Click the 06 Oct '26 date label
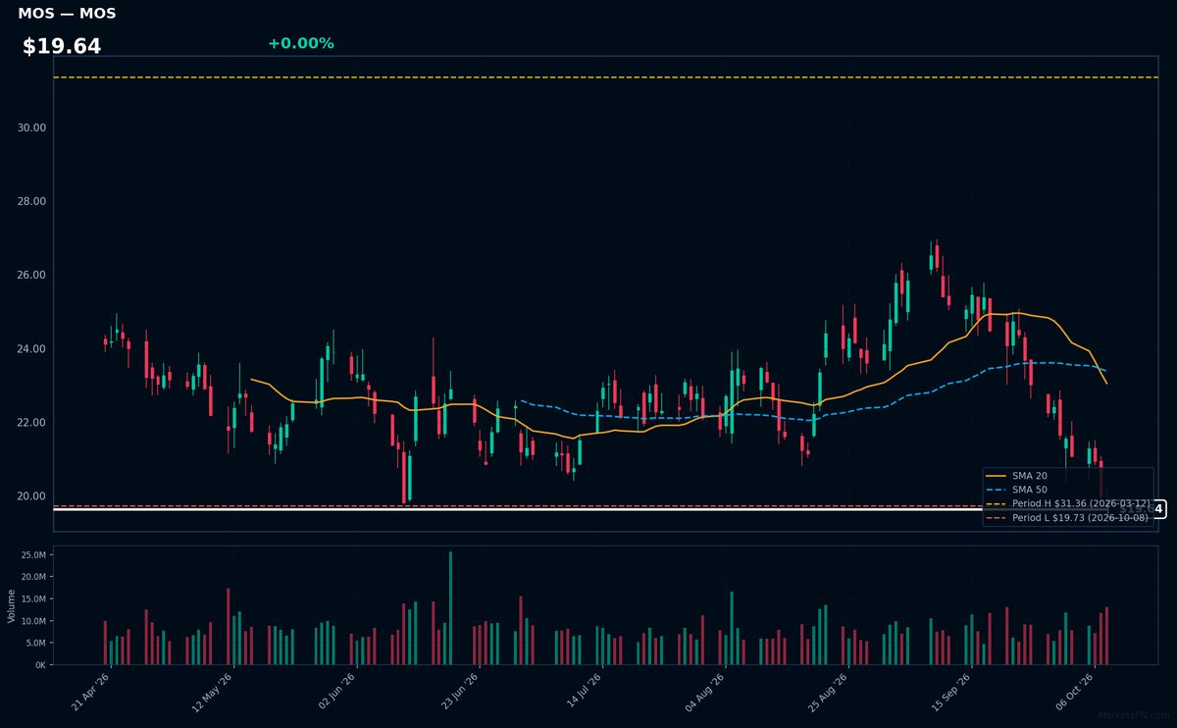 (1072, 692)
